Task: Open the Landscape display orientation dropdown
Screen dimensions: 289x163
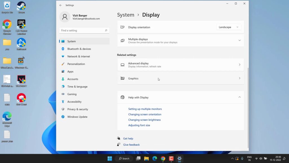Action: 228,27
